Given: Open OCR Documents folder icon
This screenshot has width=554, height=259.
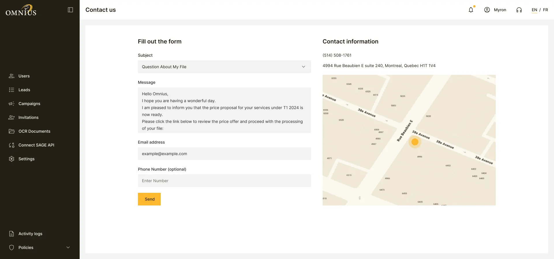Looking at the screenshot, I should [12, 131].
